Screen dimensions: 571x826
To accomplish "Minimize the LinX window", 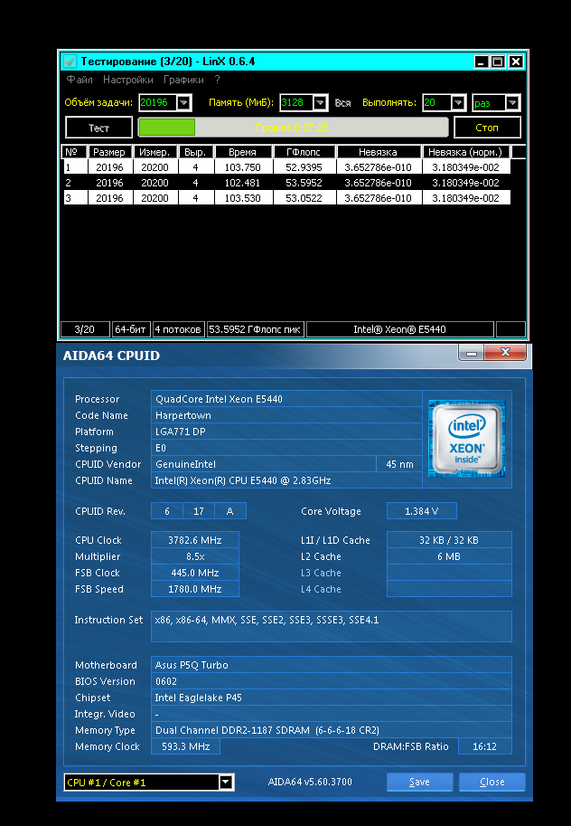I will click(x=481, y=62).
